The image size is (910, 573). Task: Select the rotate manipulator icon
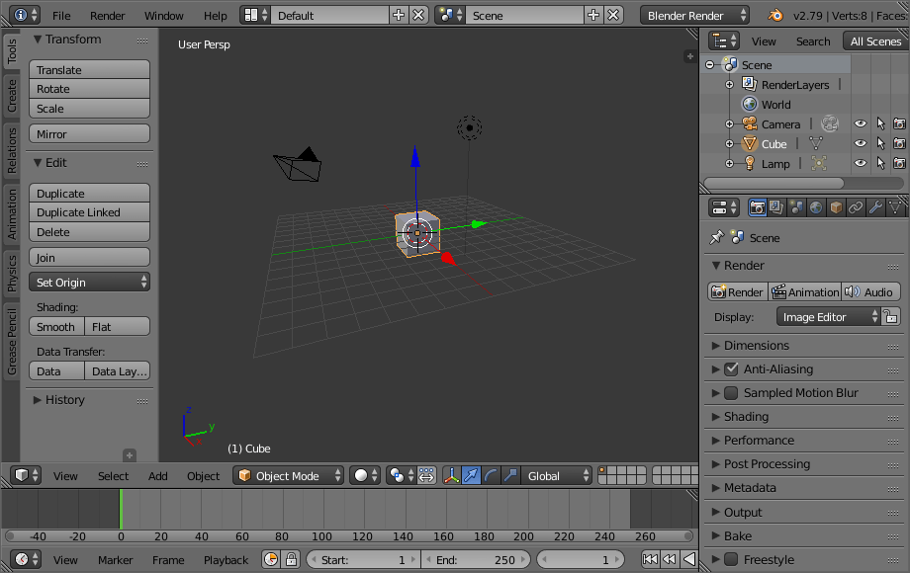point(491,475)
